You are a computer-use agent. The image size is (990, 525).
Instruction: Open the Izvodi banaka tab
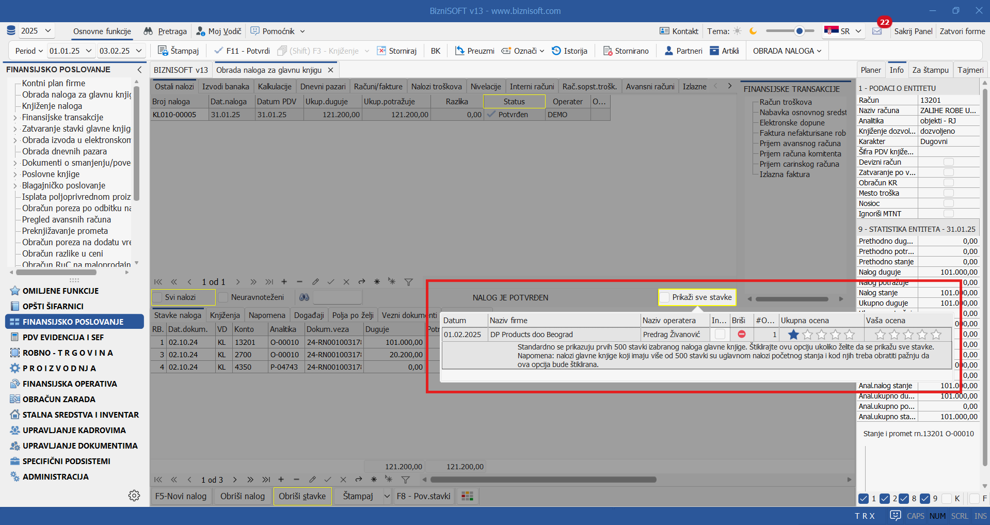[226, 87]
